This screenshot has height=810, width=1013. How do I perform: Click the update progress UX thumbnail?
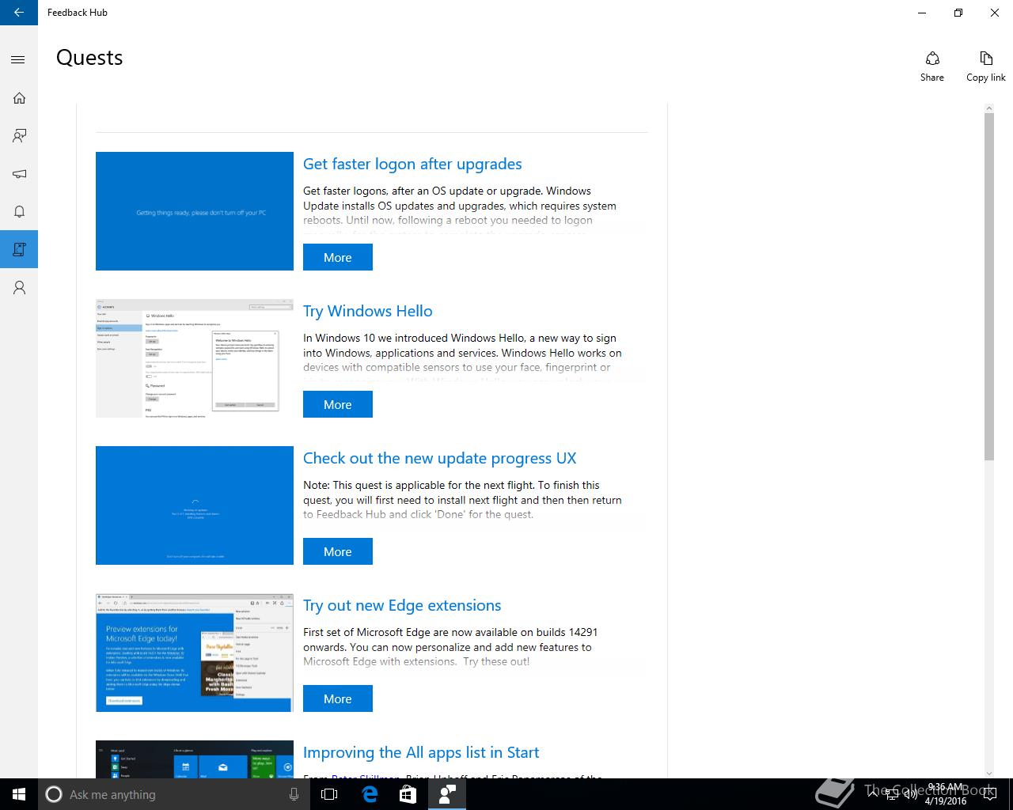click(x=195, y=505)
